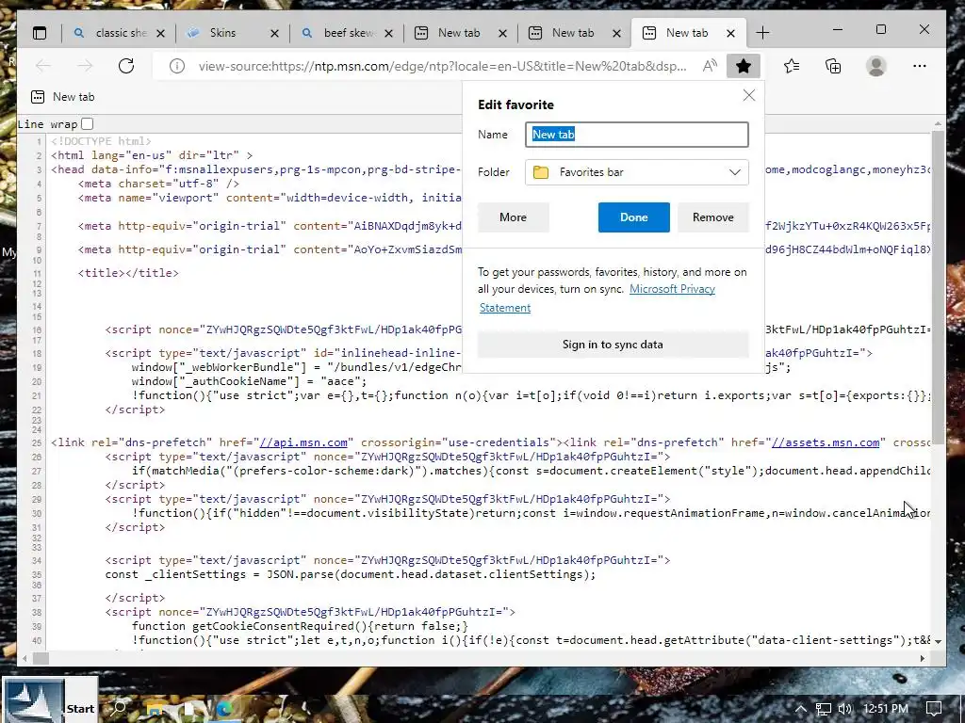
Task: Click the 12:51 PM clock
Action: coord(886,709)
